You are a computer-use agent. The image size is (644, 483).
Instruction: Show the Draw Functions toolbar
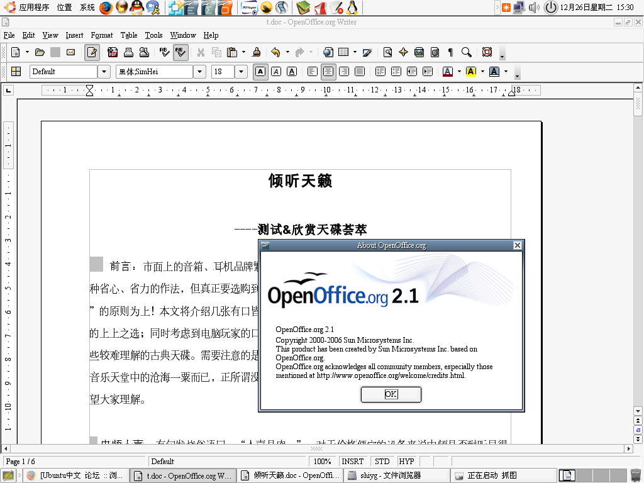367,52
